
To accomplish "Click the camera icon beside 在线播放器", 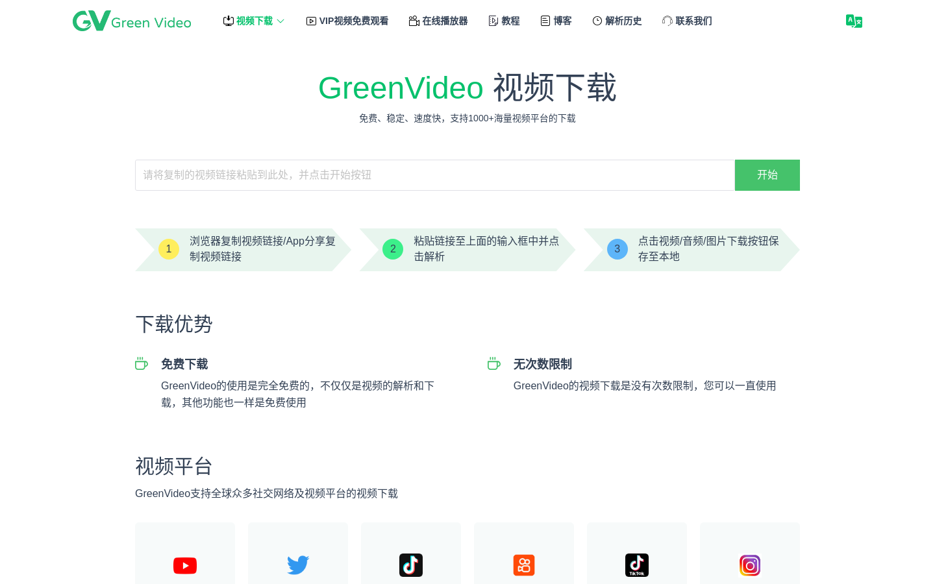I will (x=414, y=21).
